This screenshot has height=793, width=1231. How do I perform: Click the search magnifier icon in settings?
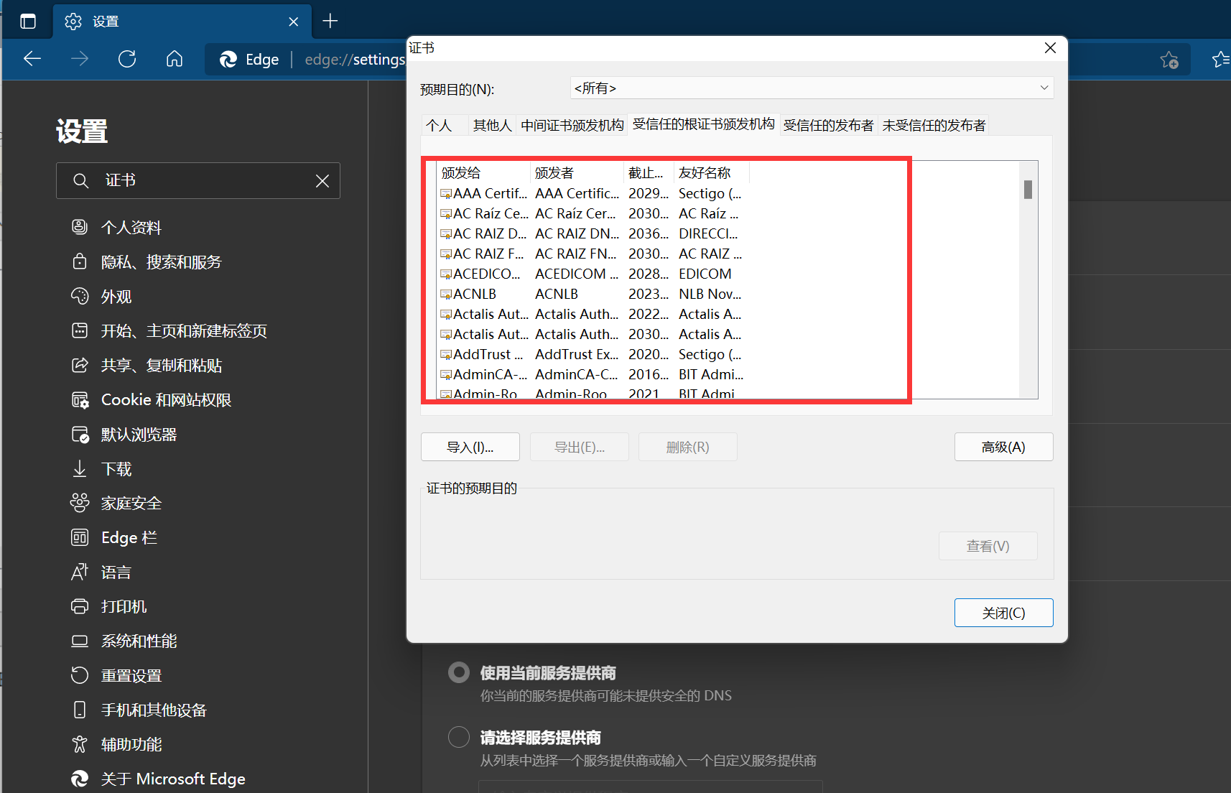tap(80, 181)
